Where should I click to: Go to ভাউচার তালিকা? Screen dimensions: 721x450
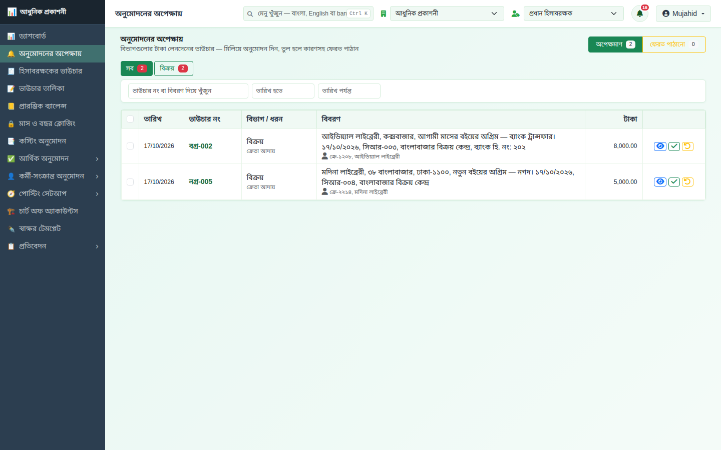[53, 88]
